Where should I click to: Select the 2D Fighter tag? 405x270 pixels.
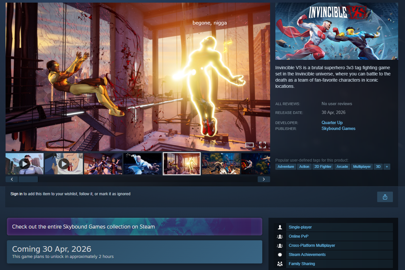[x=323, y=167]
